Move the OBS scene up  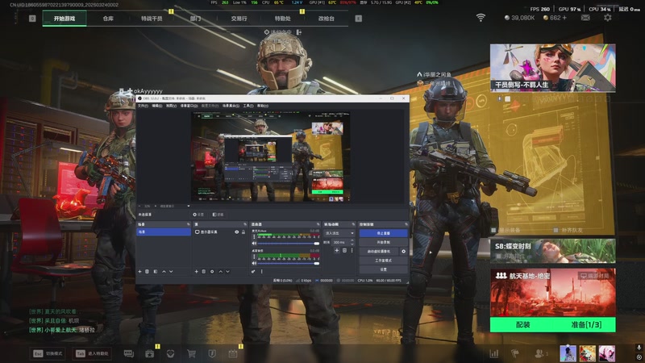tap(164, 272)
